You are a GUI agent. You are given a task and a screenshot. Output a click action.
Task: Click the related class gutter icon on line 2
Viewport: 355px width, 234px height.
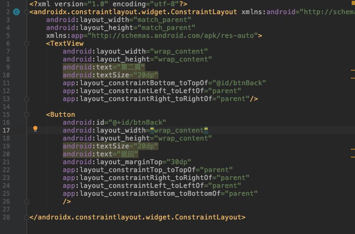(x=16, y=12)
